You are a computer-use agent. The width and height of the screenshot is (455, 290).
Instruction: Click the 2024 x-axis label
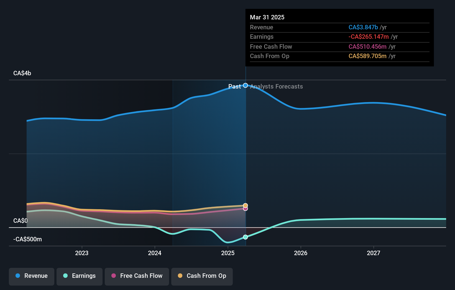click(x=155, y=253)
